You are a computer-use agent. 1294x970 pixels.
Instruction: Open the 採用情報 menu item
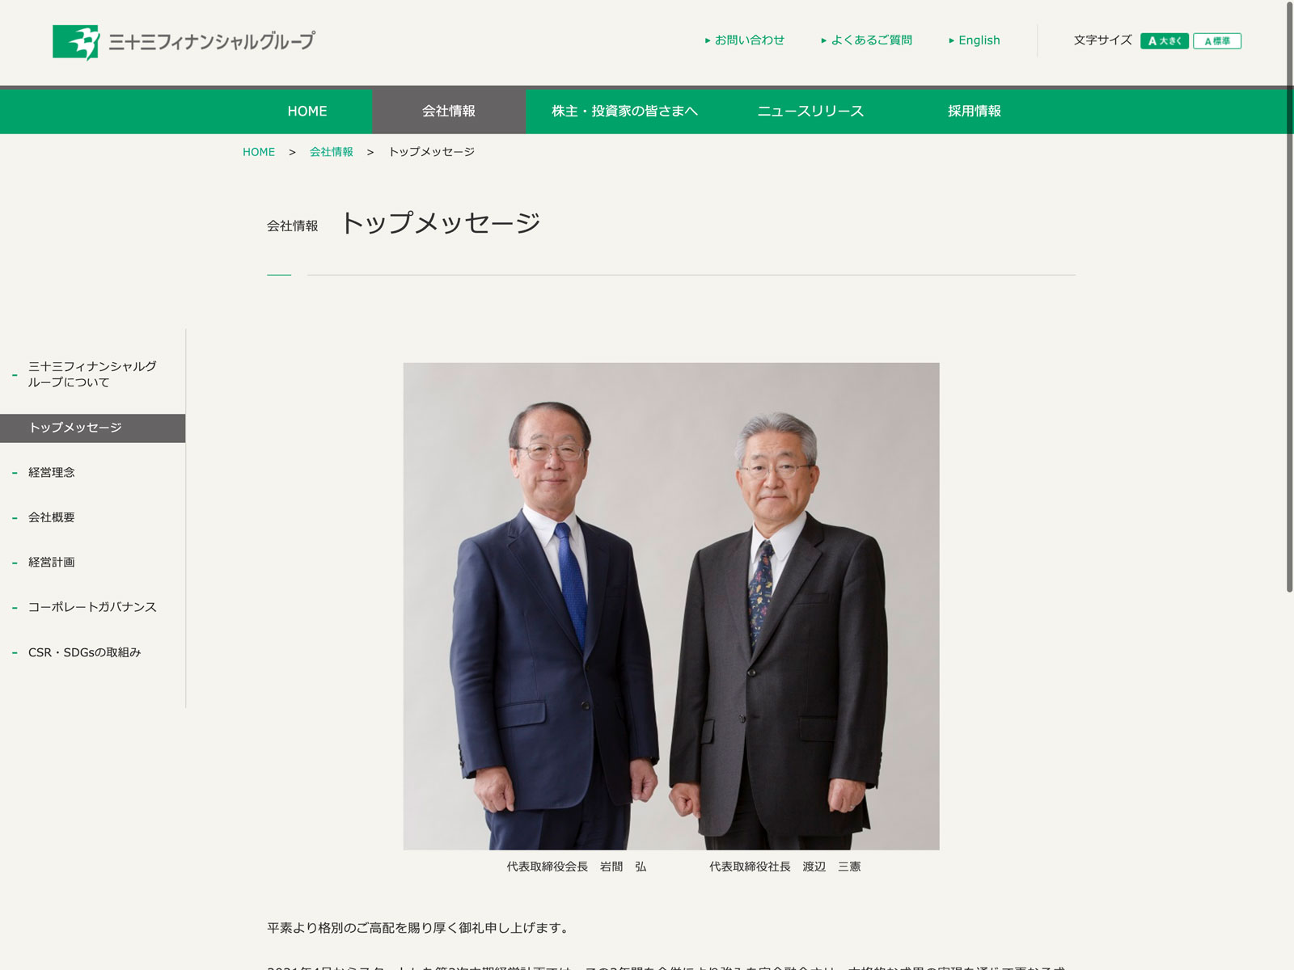(x=975, y=112)
